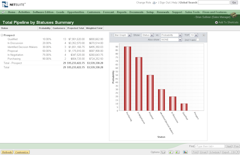Open the Change Role people icon

[154, 3]
